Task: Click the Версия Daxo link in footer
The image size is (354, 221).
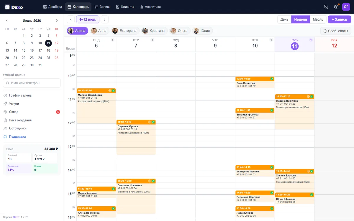Action: point(16,217)
